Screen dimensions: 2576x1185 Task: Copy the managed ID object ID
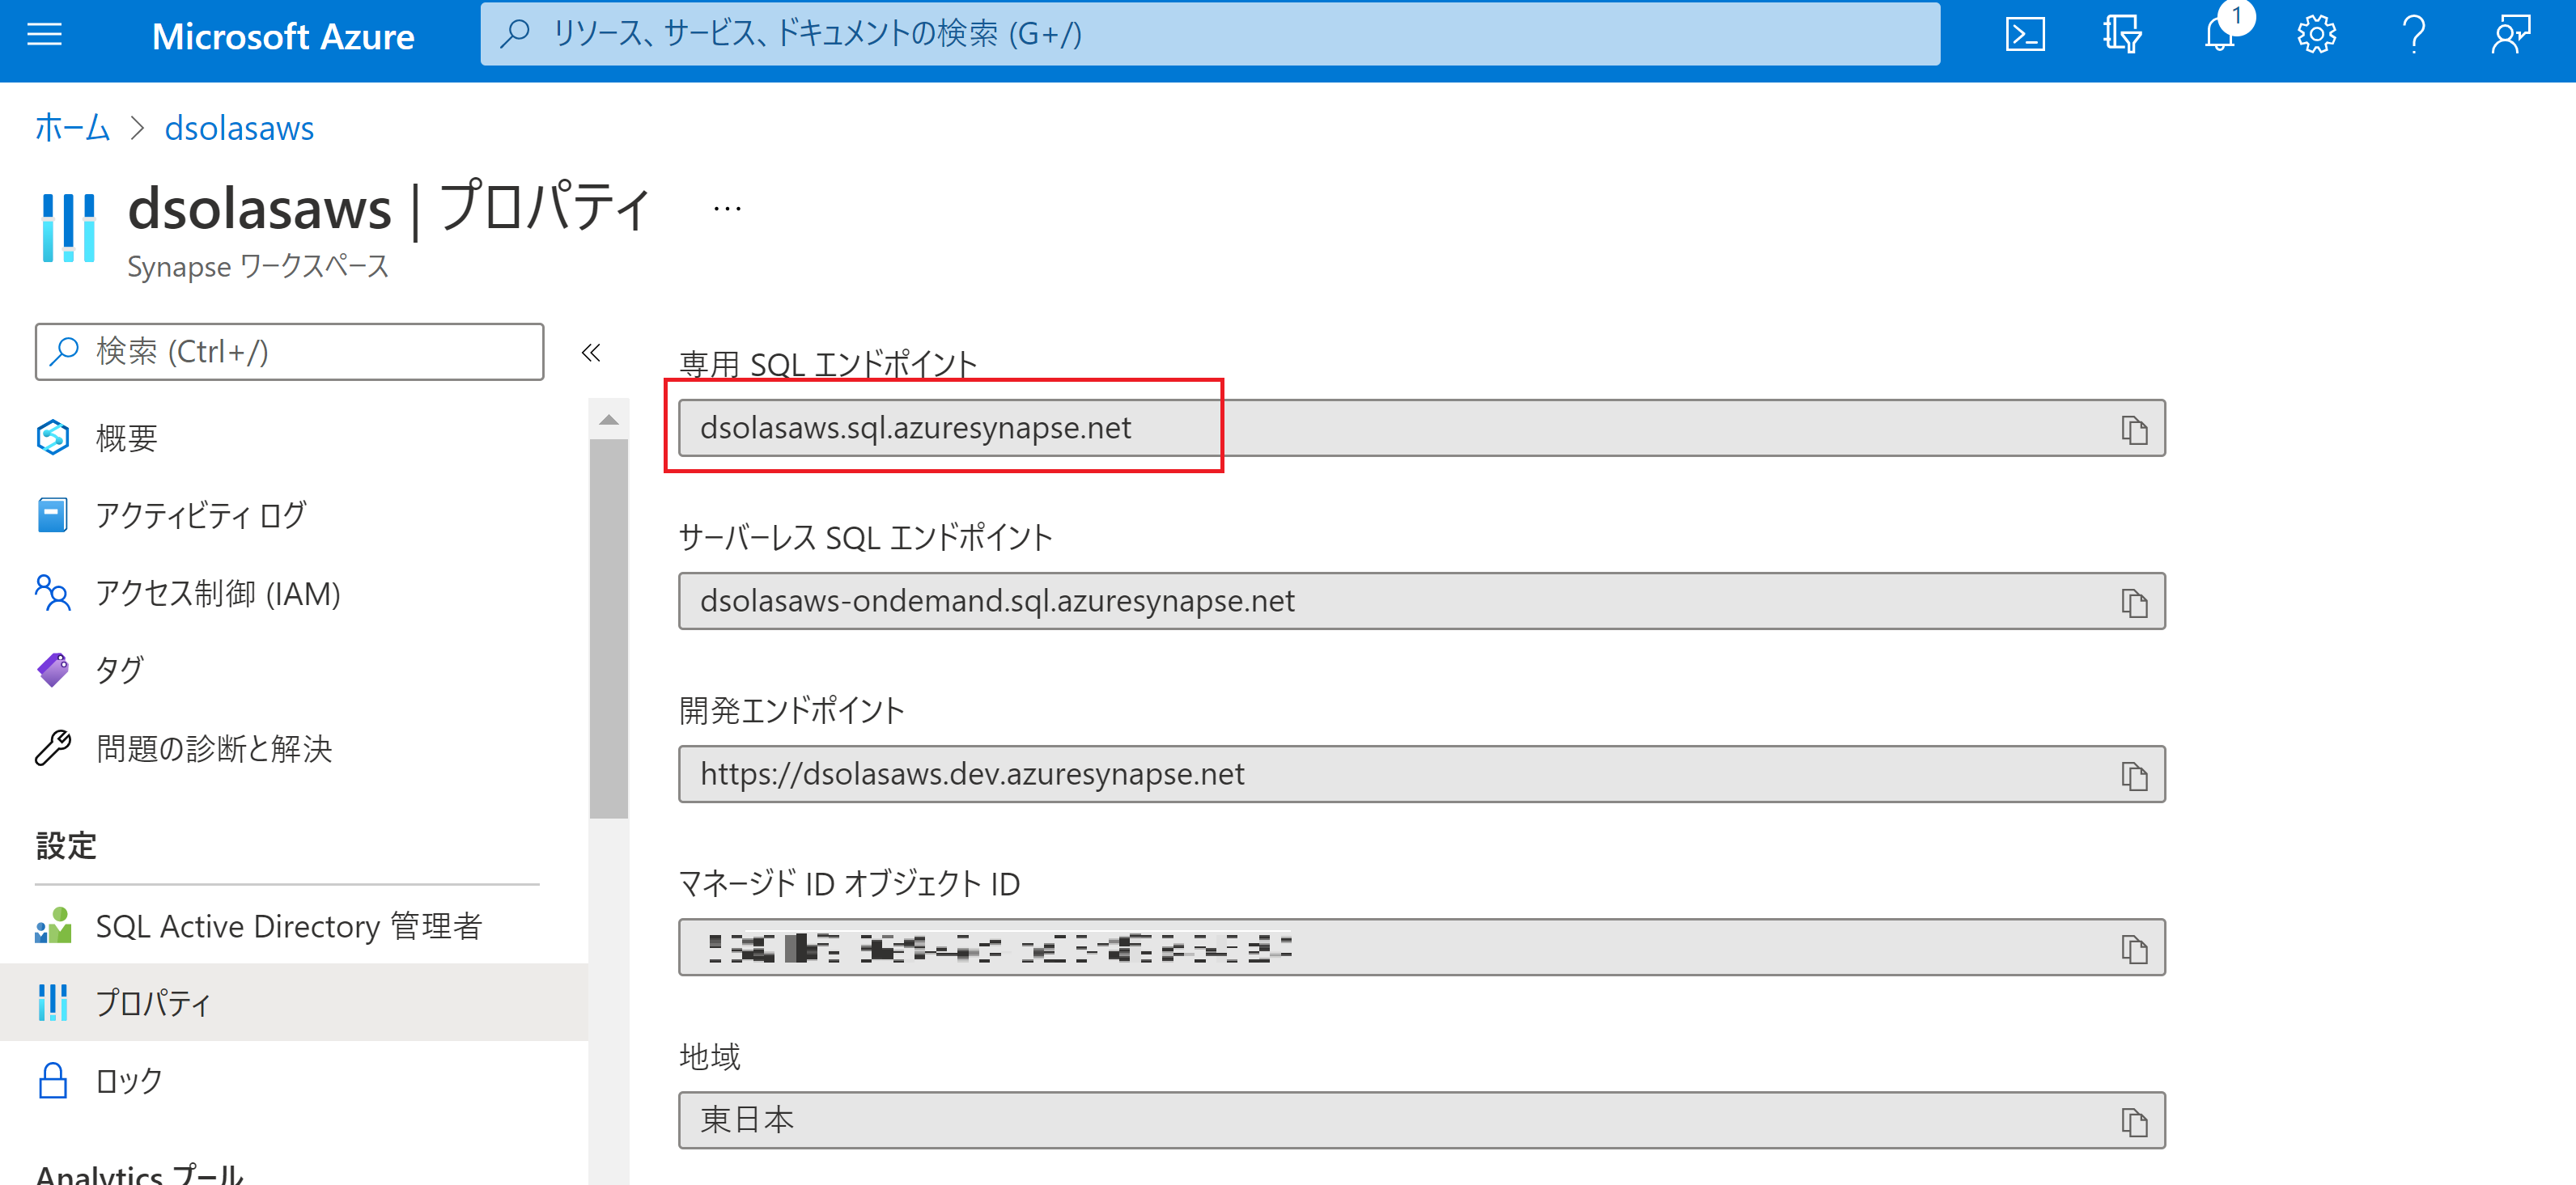(x=2134, y=948)
